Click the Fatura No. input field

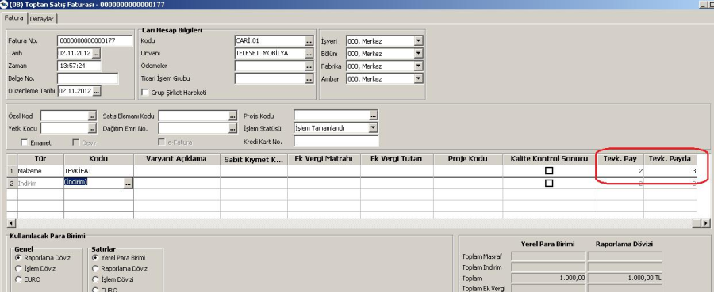click(x=95, y=40)
